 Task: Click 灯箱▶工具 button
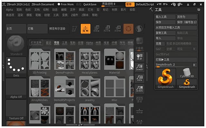click(x=176, y=60)
